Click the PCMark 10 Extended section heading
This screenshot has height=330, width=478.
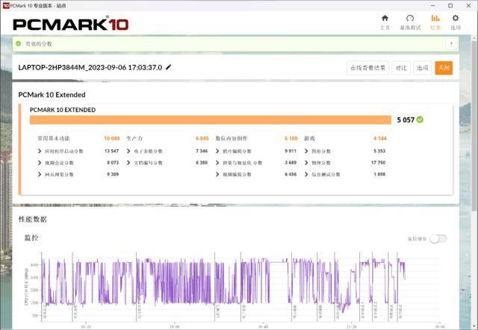point(52,95)
